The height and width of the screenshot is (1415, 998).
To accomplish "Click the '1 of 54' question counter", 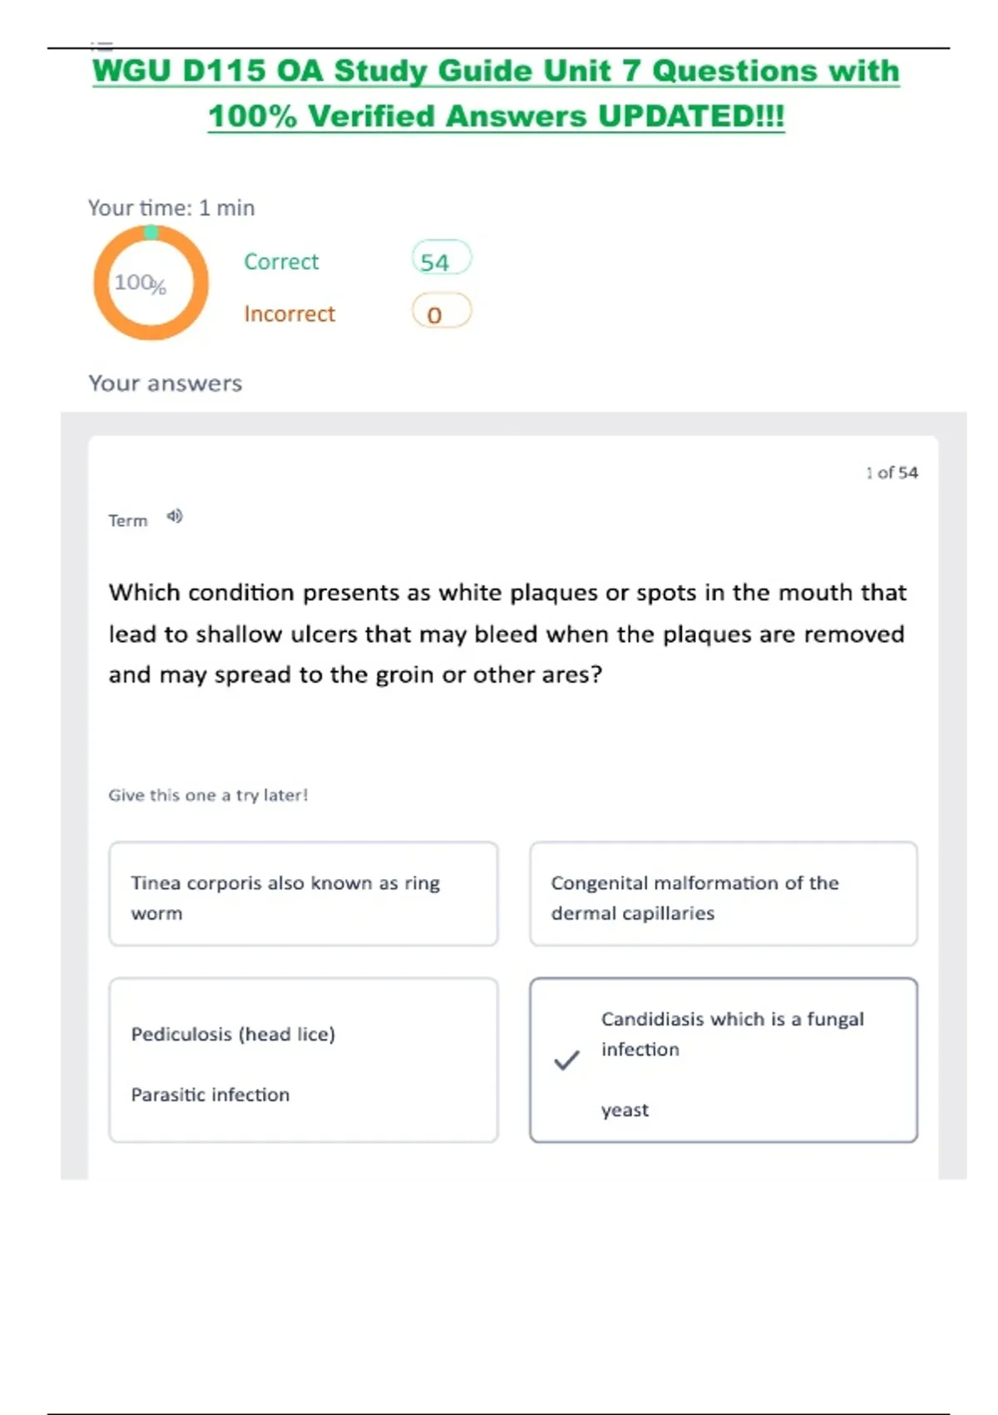I will click(892, 473).
